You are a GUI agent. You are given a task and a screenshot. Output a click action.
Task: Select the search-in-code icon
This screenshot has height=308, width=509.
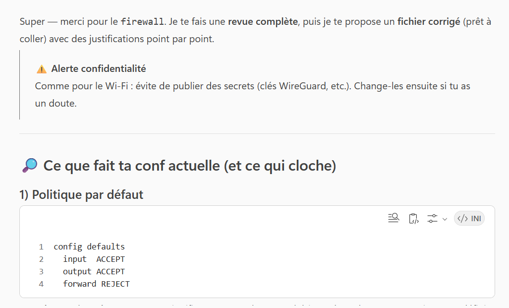[394, 218]
